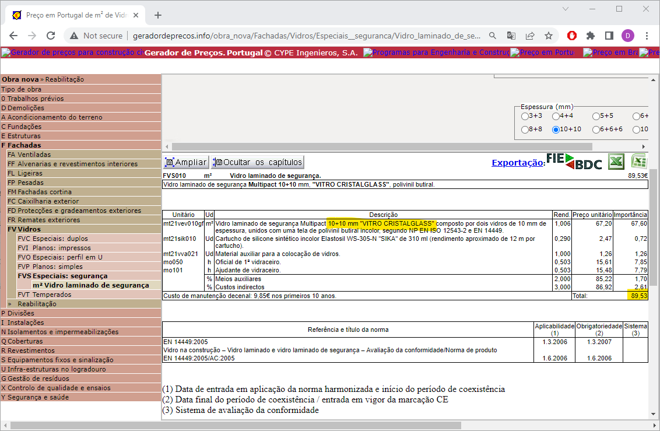Export using the dark green Excel icon
Screen dimensions: 660x431
tap(616, 162)
